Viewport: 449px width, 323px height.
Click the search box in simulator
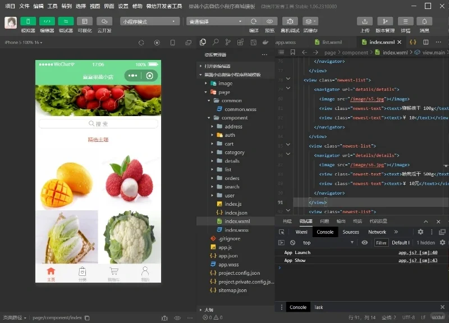click(98, 124)
